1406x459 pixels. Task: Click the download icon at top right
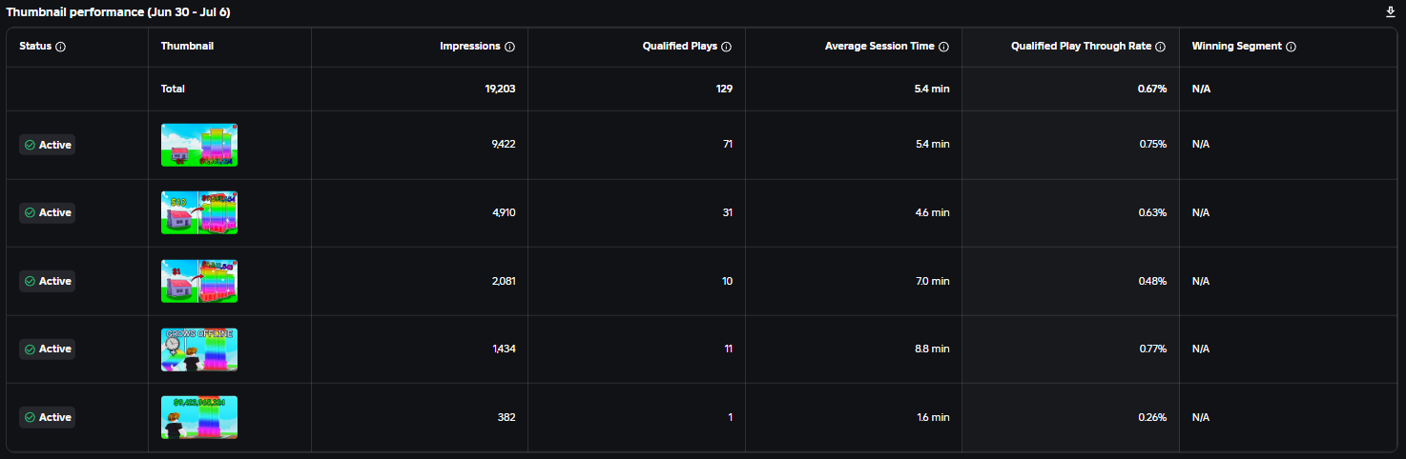point(1390,12)
